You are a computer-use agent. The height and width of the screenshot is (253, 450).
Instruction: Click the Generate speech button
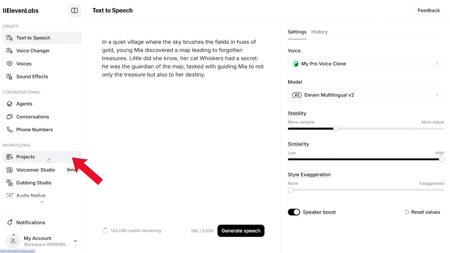point(241,231)
